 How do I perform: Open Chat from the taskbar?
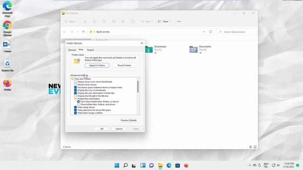[151, 165]
